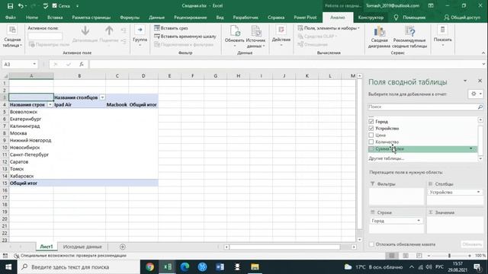
Task: Click Вставить срез (Insert slicer)
Action: [x=171, y=28]
